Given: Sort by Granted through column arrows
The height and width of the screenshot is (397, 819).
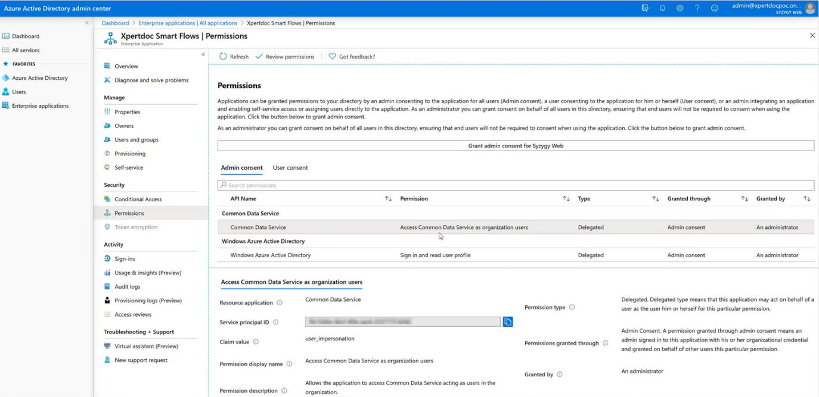Looking at the screenshot, I should (744, 199).
